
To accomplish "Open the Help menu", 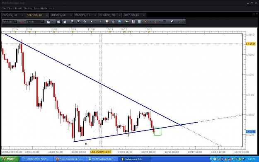I will (51, 8).
